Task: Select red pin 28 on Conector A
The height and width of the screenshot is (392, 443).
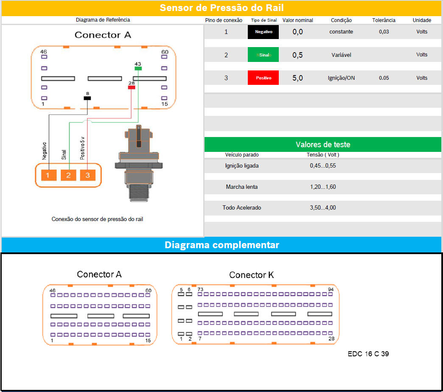Action: click(x=132, y=87)
